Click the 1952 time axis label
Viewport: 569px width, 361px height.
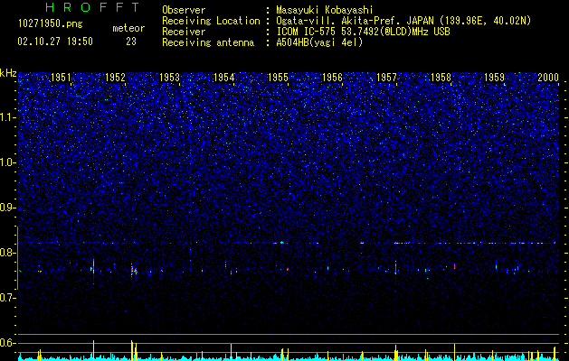click(115, 78)
